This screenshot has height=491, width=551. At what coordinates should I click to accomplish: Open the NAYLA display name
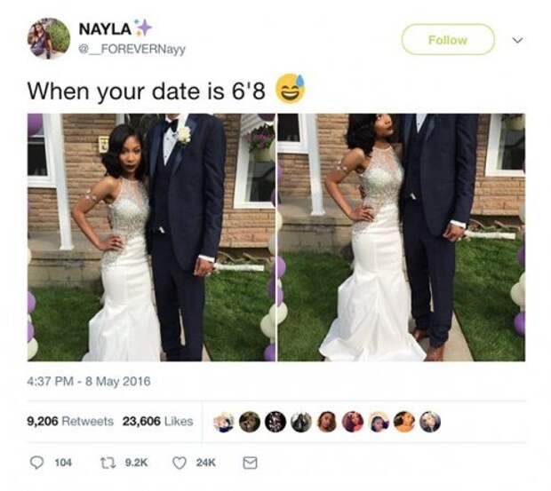click(x=105, y=28)
